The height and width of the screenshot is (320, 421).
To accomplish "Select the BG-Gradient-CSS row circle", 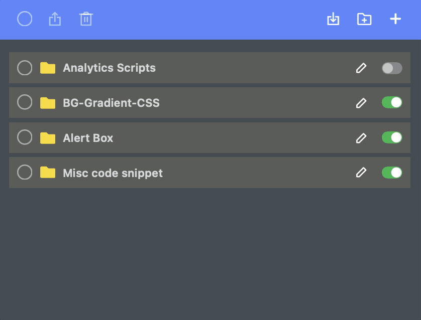I will click(x=25, y=102).
